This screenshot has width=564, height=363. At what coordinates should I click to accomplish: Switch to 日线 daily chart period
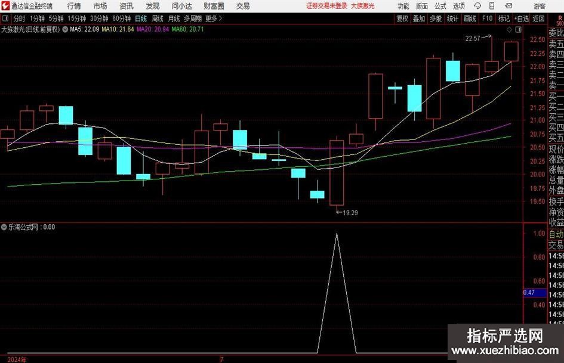coord(141,18)
